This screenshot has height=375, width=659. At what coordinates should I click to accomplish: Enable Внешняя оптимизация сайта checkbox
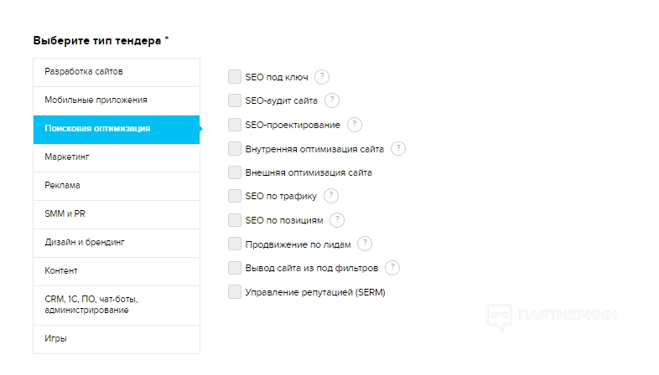click(235, 172)
